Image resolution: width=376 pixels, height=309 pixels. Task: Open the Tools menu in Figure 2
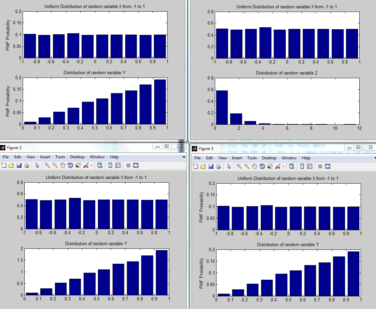[60, 157]
